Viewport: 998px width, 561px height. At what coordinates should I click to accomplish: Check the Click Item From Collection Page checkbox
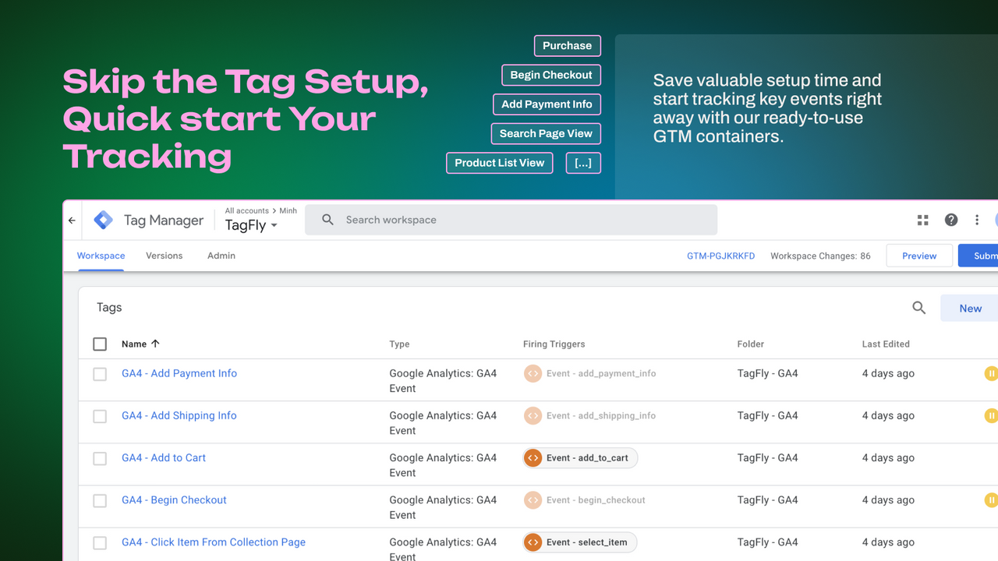[x=100, y=542]
